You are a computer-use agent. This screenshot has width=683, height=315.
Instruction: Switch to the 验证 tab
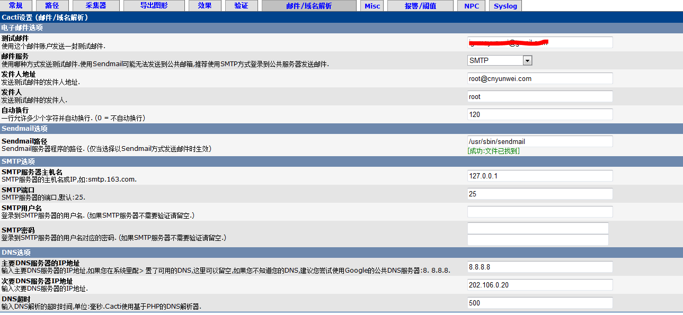point(241,6)
